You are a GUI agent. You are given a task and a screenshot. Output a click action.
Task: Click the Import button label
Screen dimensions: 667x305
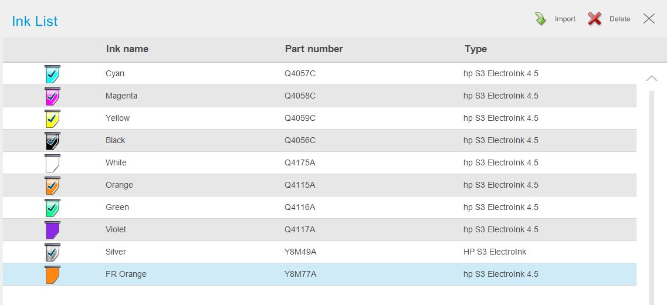pos(565,19)
